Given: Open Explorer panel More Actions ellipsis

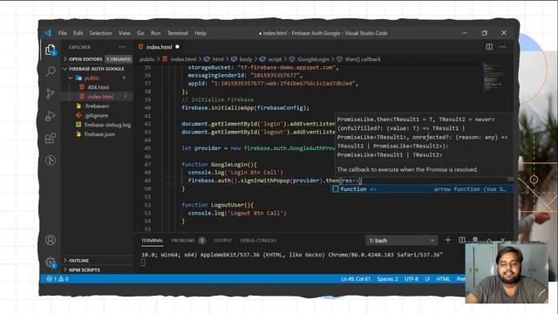Looking at the screenshot, I should point(122,46).
